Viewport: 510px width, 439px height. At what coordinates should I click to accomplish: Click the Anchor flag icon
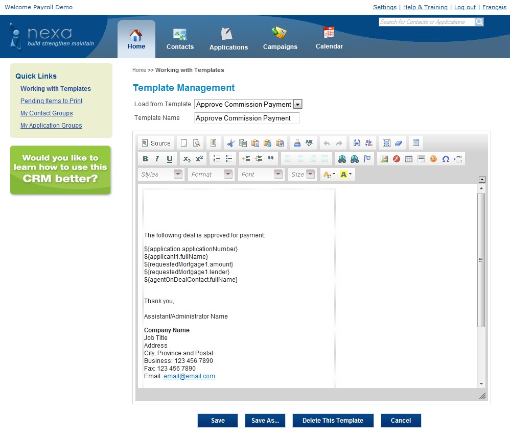(x=367, y=159)
